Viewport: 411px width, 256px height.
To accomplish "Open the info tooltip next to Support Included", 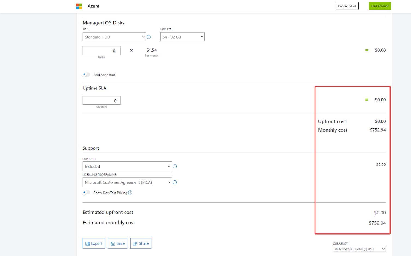I will coord(175,166).
